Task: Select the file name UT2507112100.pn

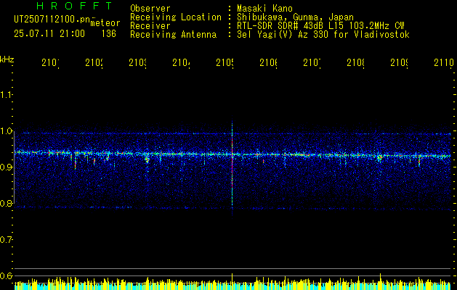Action: (52, 19)
